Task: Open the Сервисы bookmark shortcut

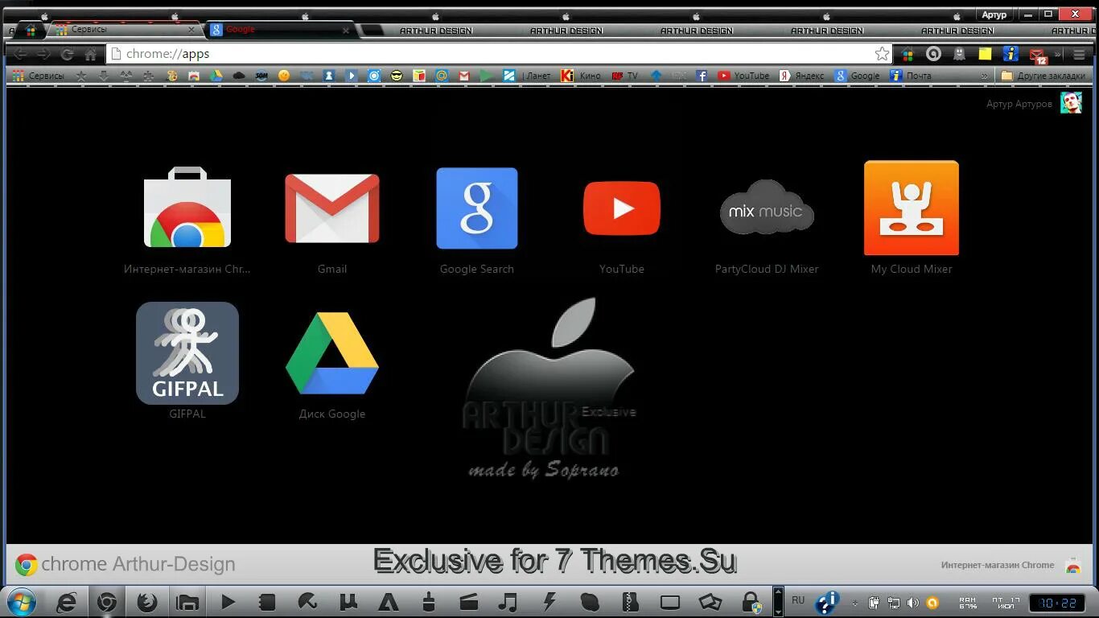Action: click(x=39, y=76)
